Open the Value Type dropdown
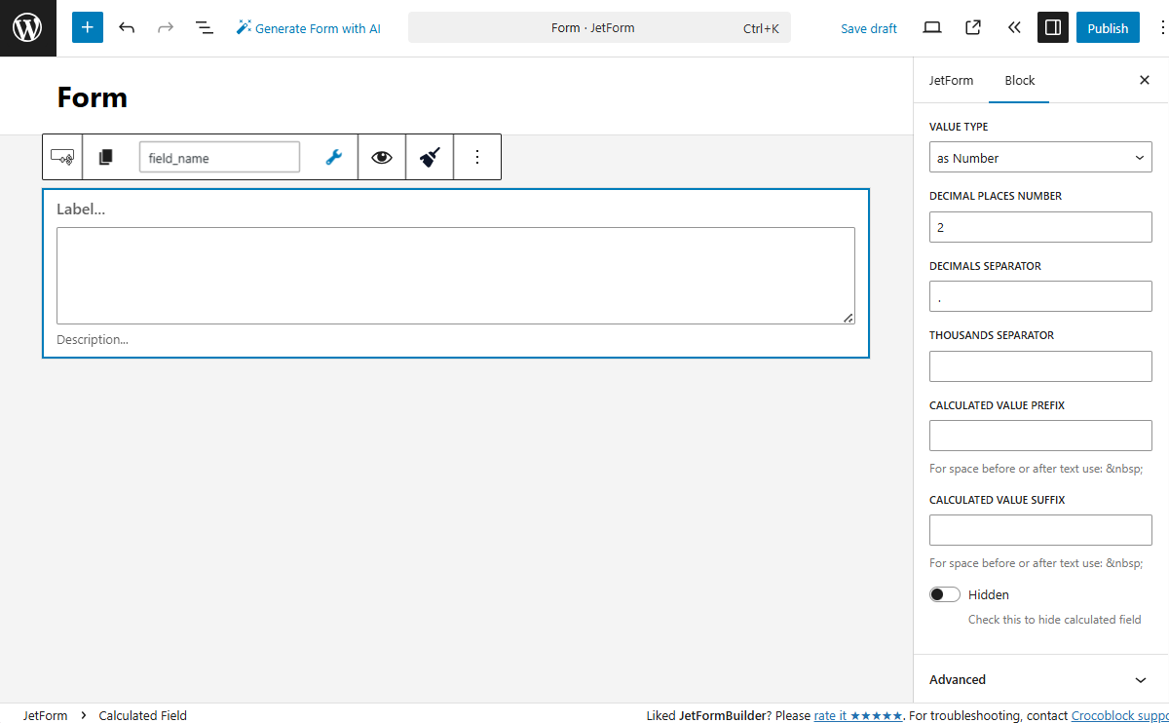The image size is (1169, 723). pos(1040,157)
